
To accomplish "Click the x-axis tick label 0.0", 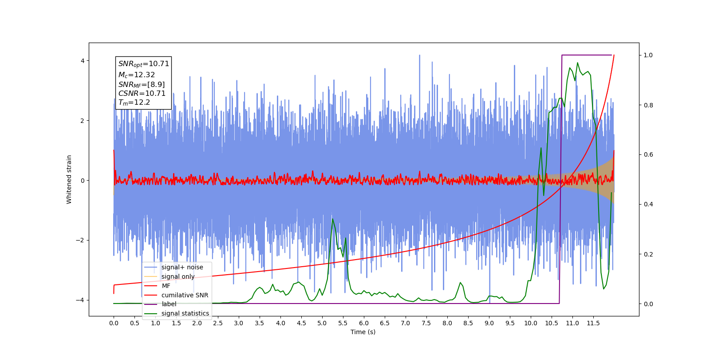I will coord(114,323).
